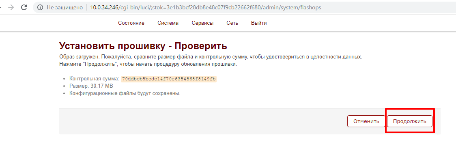Reload the page with the refresh icon
The image size is (456, 149).
pos(24,8)
